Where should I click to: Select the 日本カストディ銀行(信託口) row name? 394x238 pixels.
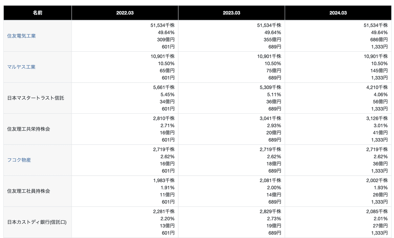click(x=37, y=222)
